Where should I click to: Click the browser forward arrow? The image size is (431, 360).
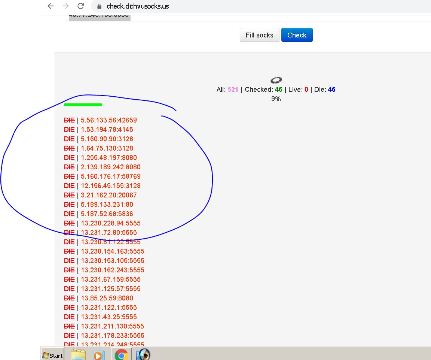click(x=65, y=6)
